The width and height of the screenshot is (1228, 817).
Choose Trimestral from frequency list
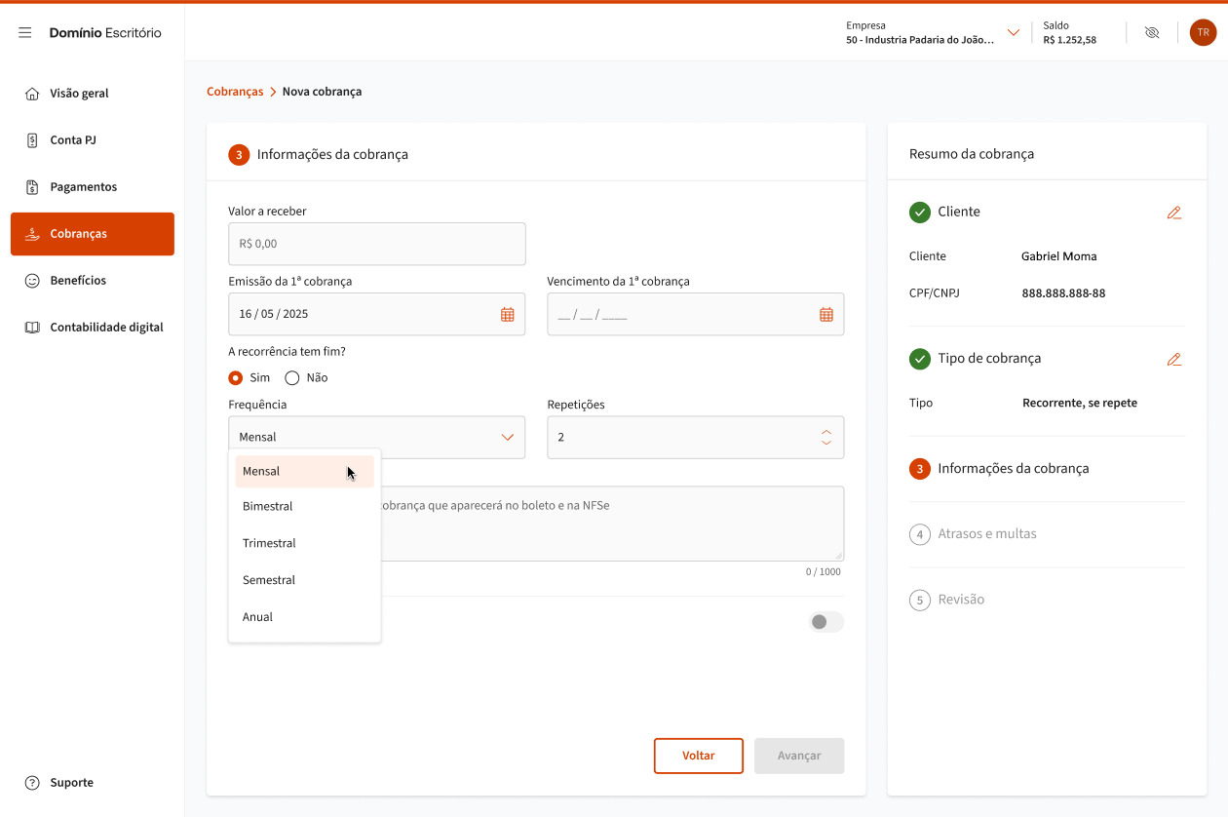(x=269, y=543)
